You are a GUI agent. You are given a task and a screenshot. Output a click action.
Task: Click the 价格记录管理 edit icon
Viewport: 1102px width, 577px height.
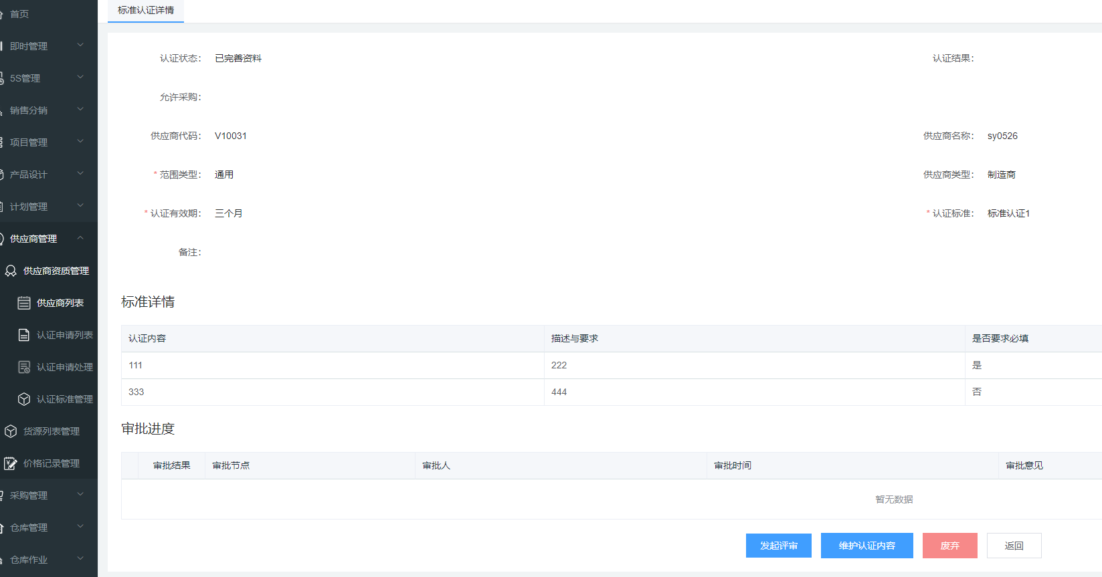pos(11,463)
